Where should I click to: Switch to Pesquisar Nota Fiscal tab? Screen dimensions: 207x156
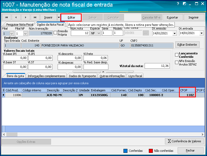coord(20,25)
